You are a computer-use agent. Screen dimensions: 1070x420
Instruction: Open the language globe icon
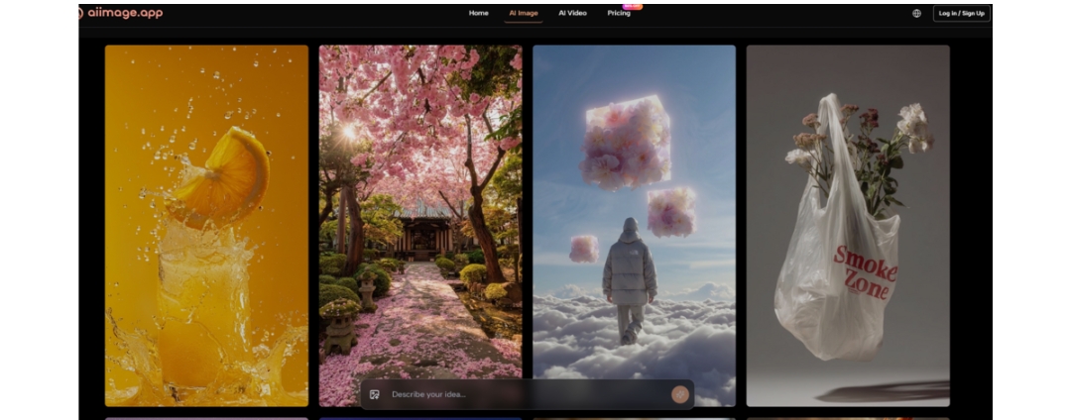click(x=916, y=14)
